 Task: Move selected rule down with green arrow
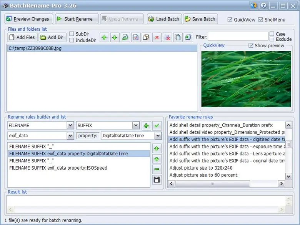pyautogui.click(x=157, y=159)
